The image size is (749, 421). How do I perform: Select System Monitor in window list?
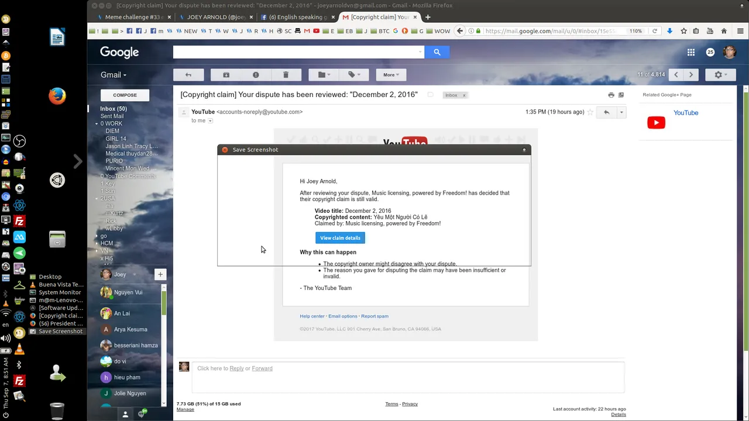(x=60, y=292)
